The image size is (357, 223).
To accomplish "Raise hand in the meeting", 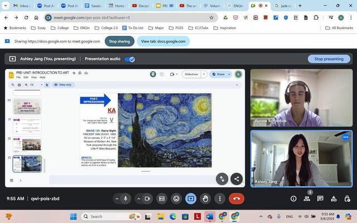I will [205, 198].
